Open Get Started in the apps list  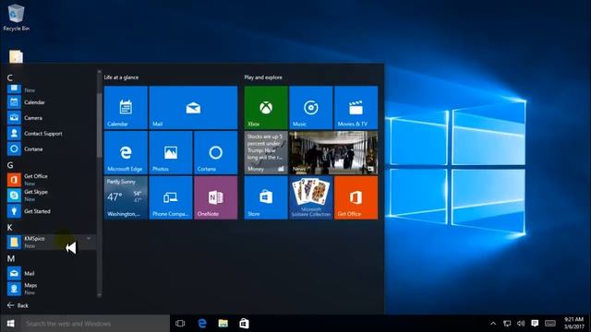(52, 211)
